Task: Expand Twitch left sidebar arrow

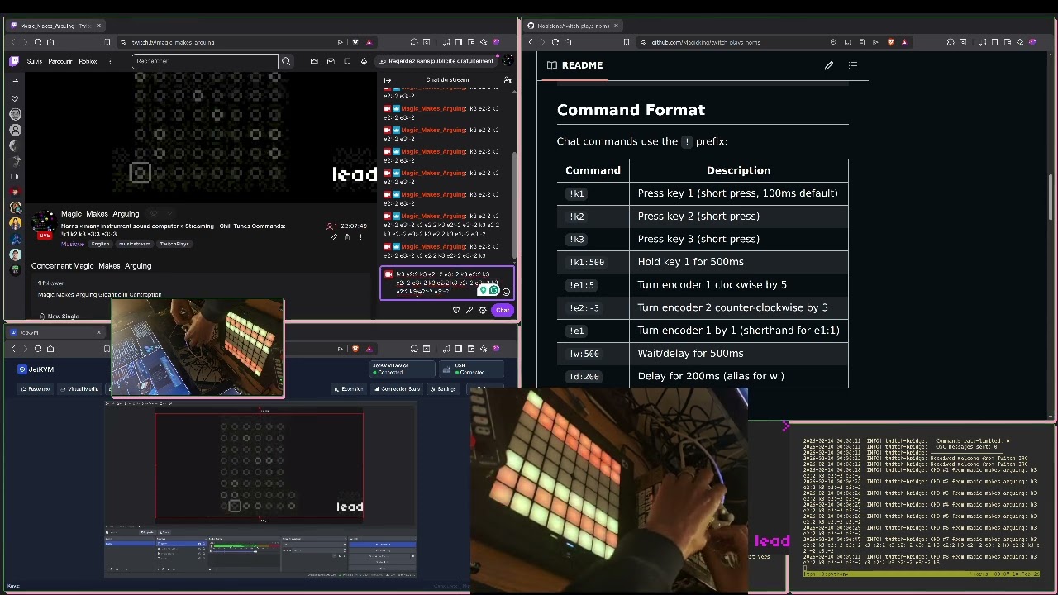Action: click(15, 81)
